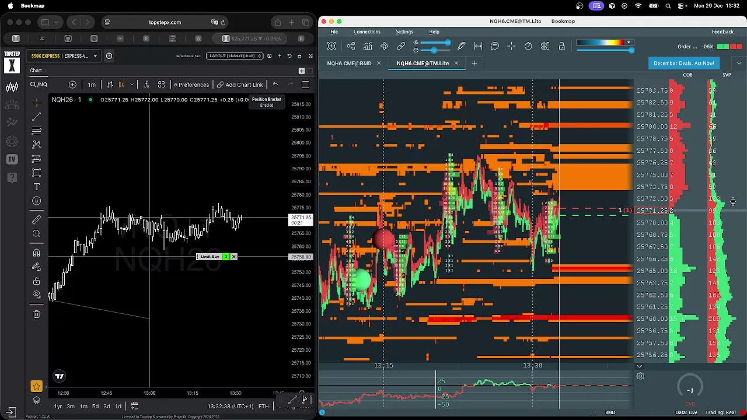Click the Bookmap share icon
This screenshot has height=420, width=747.
coord(351,46)
